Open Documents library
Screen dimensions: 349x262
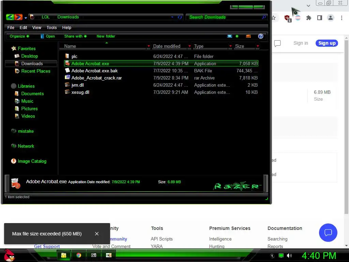tap(32, 93)
